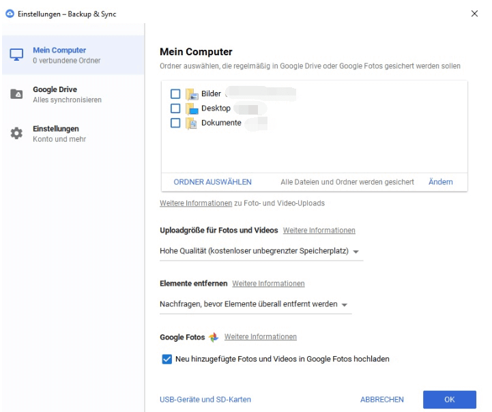The image size is (492, 412).
Task: Open Weitere Informationen link next to Uploadgröße
Action: (x=319, y=231)
